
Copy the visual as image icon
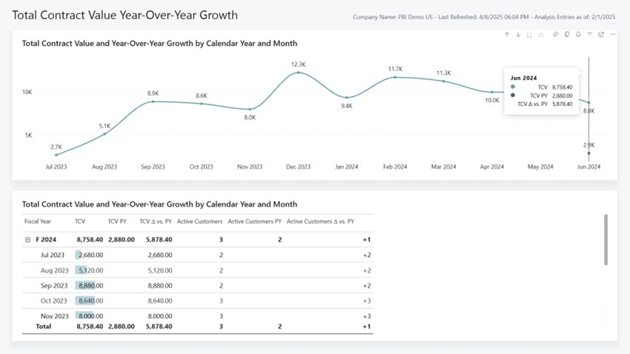[x=567, y=35]
